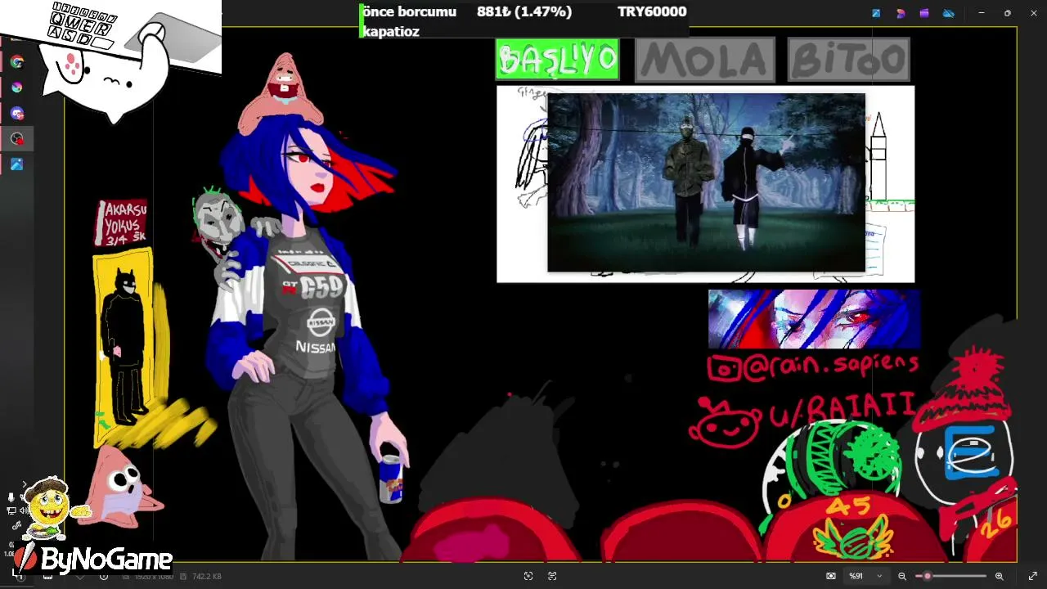Open Google Chrome from the taskbar
This screenshot has height=589, width=1047.
click(16, 61)
